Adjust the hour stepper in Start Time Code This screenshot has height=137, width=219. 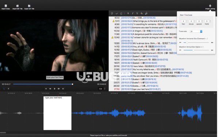(x=187, y=21)
